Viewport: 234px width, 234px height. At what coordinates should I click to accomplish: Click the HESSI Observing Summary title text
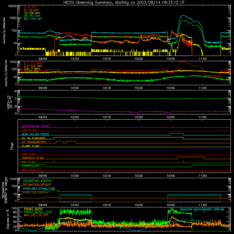point(124,3)
